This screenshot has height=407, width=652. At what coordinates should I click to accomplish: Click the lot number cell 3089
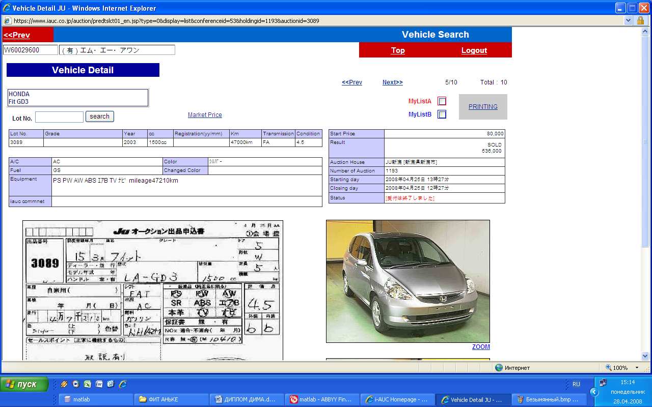[x=26, y=142]
